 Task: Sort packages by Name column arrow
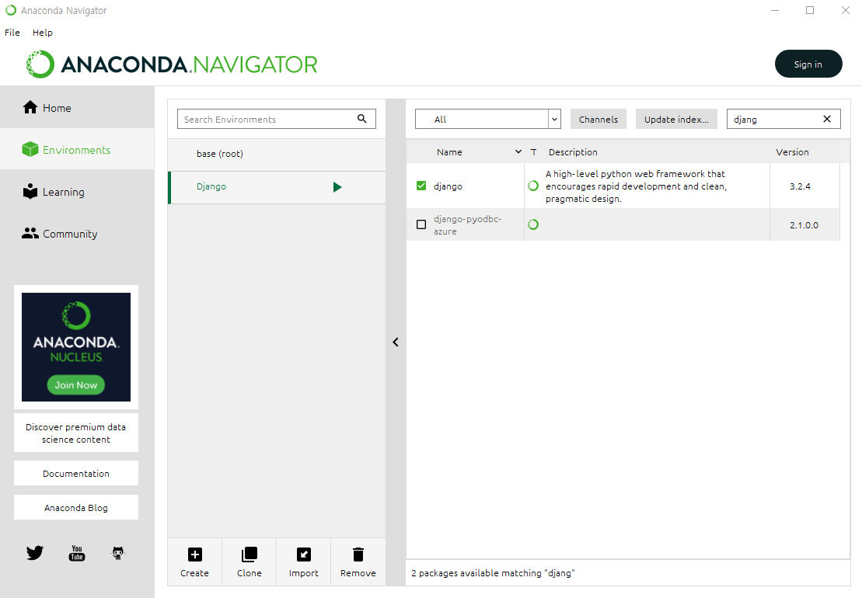[x=518, y=151]
